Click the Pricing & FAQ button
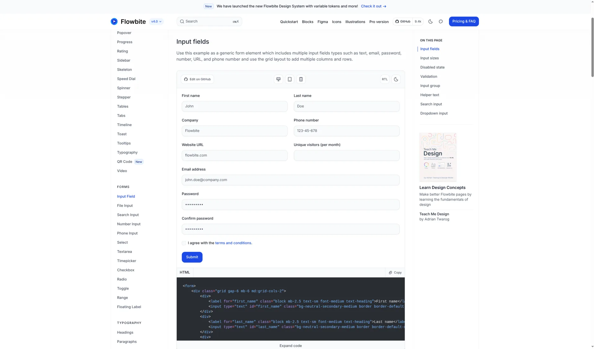This screenshot has width=594, height=349. click(x=464, y=21)
